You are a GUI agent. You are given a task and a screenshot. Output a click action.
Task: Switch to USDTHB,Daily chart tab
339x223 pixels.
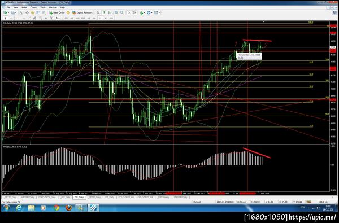click(x=181, y=197)
